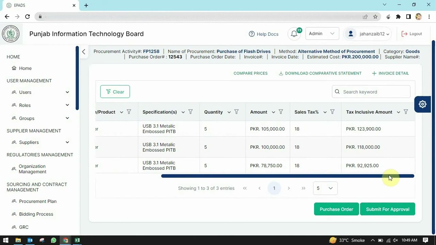Click the Compare Prices link
The height and width of the screenshot is (245, 436).
click(250, 73)
